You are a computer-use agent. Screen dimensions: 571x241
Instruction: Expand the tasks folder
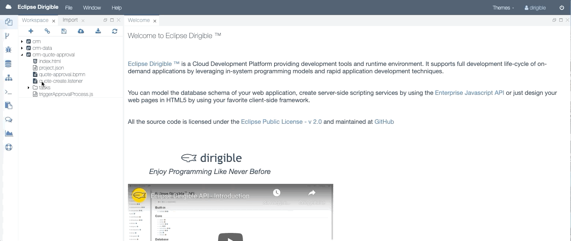(x=29, y=88)
